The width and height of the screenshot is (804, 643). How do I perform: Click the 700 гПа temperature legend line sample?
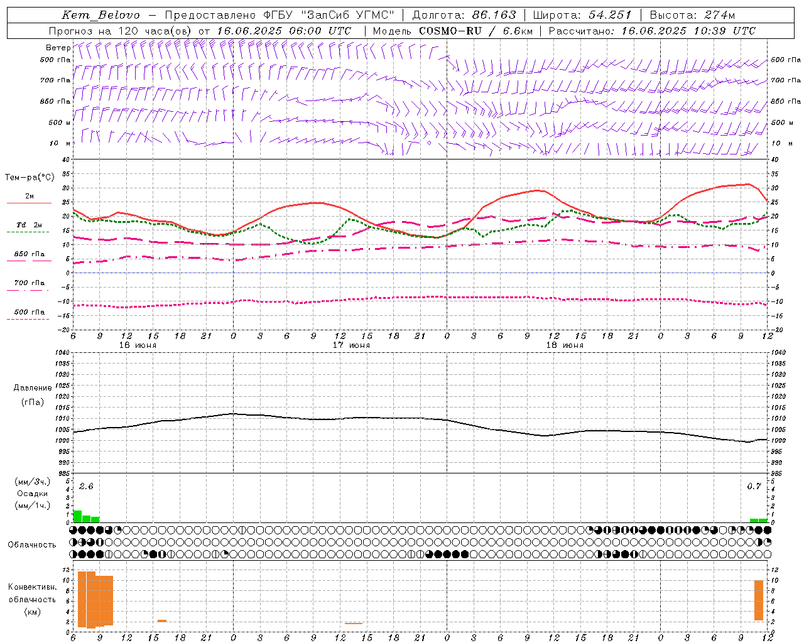pos(28,290)
